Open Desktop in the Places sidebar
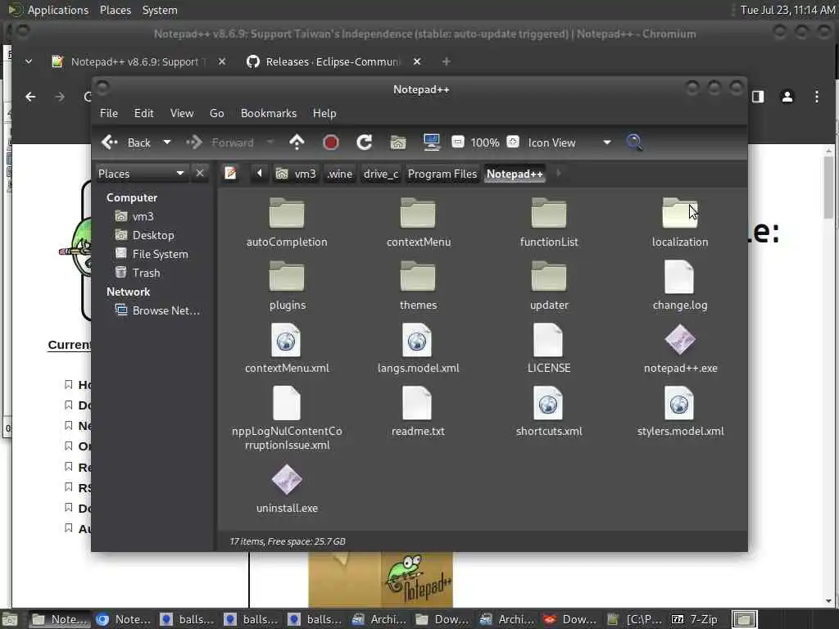This screenshot has height=629, width=839. click(153, 235)
